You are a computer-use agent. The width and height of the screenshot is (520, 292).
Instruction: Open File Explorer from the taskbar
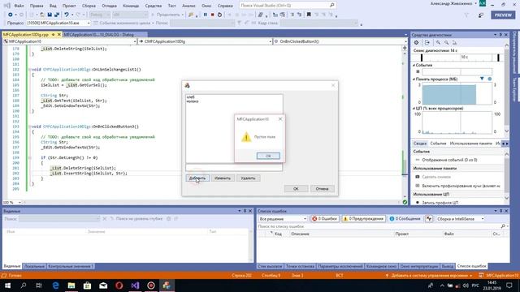[x=71, y=286]
